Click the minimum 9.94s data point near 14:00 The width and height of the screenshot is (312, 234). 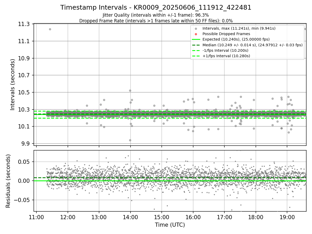pyautogui.click(x=130, y=140)
